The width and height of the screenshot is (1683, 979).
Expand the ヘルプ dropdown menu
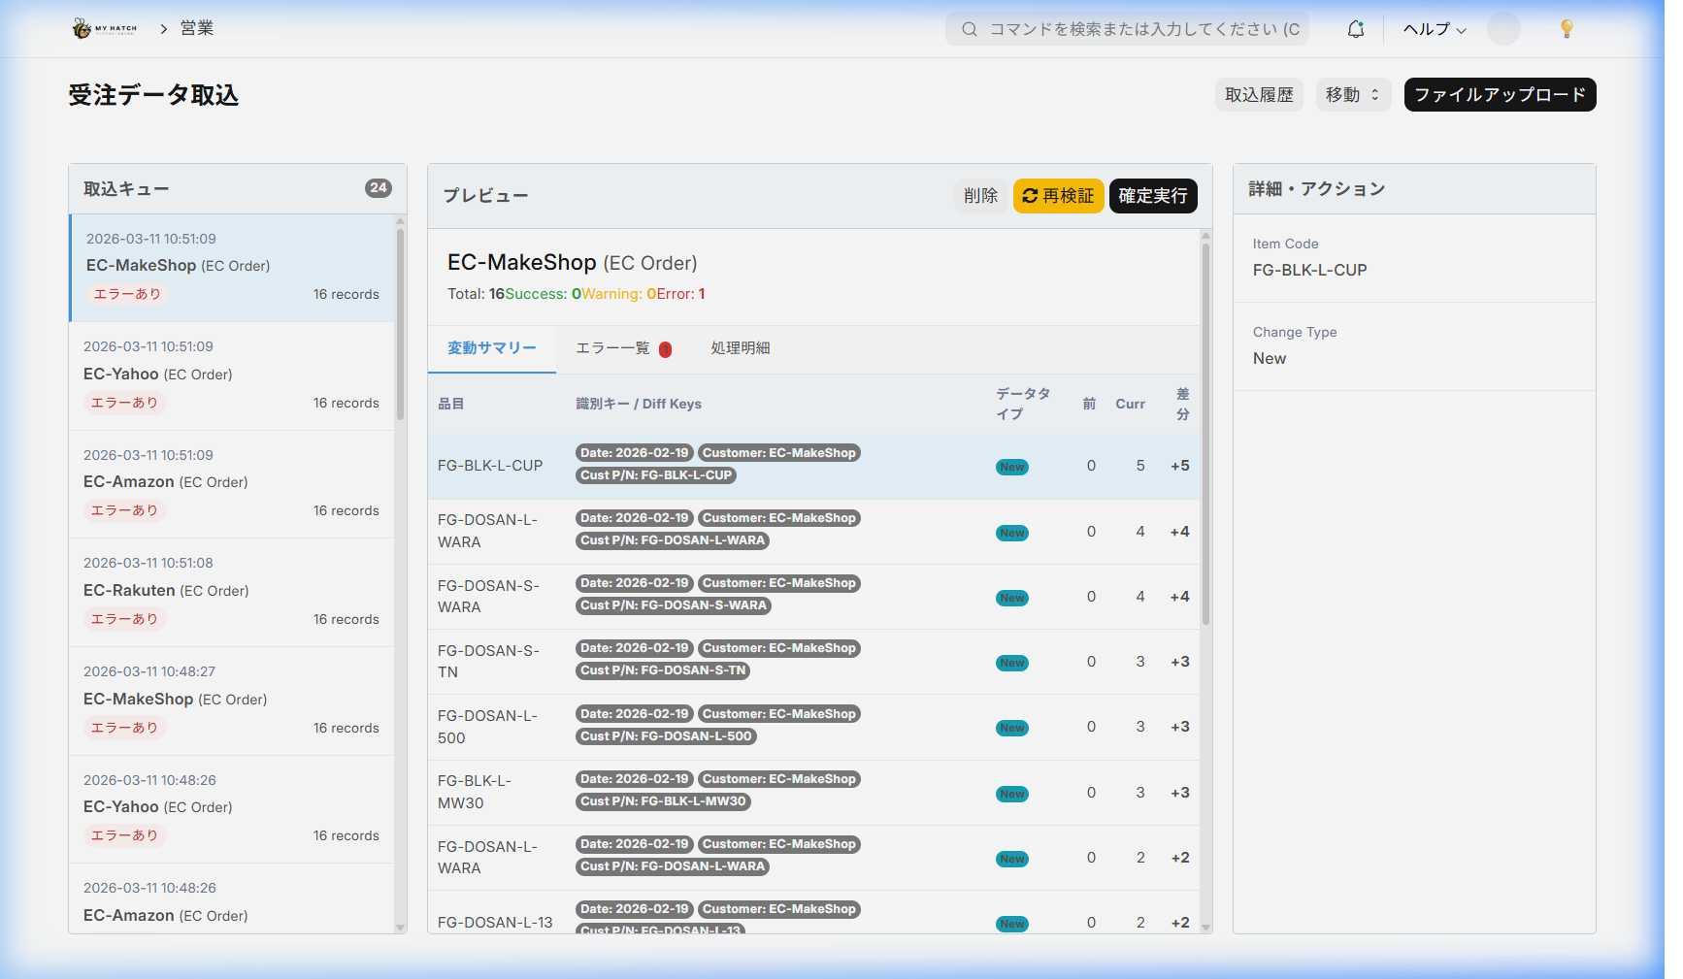point(1434,29)
